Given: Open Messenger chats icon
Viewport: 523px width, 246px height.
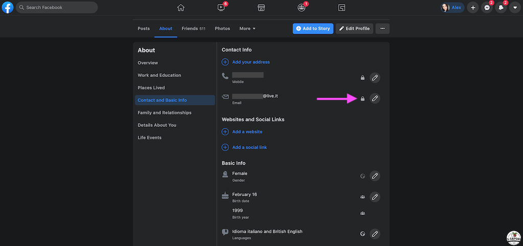Looking at the screenshot, I should pos(487,8).
